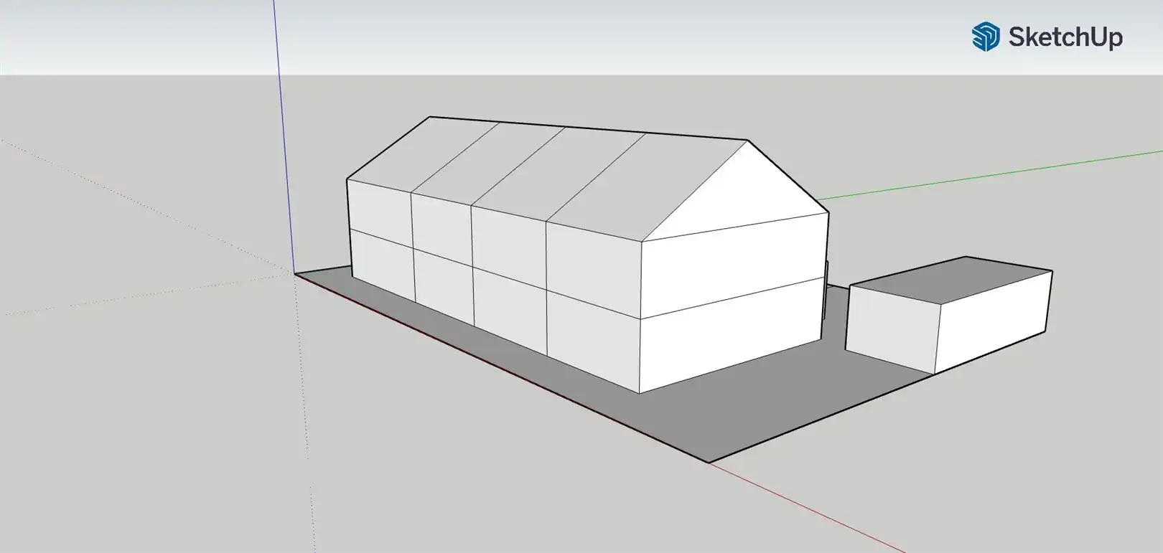Select the upper long-wall panel nearest the gable
1163x553 pixels.
pyautogui.click(x=593, y=265)
